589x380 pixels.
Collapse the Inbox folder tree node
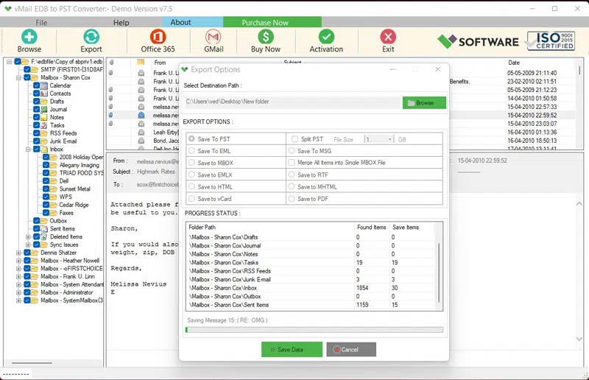tap(28, 149)
